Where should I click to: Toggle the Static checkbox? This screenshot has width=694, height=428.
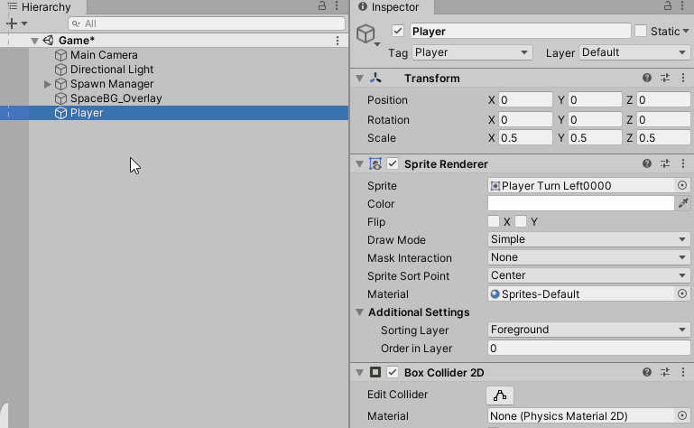tap(641, 31)
